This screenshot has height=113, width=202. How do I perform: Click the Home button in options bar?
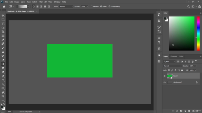tap(4, 7)
